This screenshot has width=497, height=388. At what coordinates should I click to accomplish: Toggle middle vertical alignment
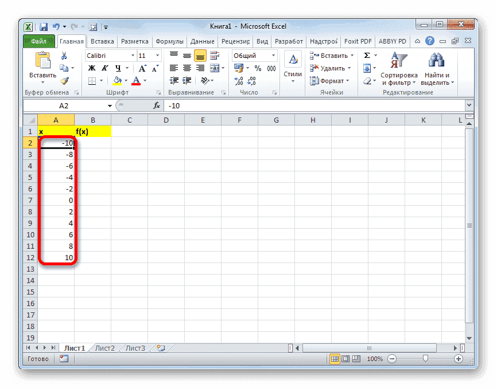point(187,56)
